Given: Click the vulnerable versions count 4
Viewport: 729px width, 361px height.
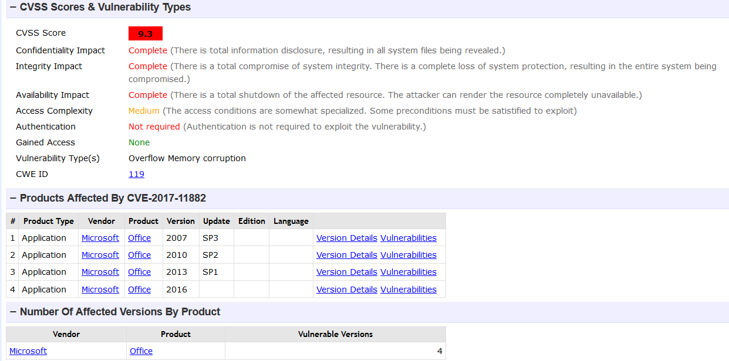Looking at the screenshot, I should coord(440,351).
